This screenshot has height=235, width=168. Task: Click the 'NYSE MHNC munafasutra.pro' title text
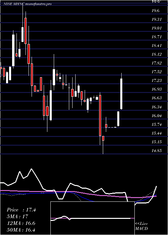coord(28,4)
